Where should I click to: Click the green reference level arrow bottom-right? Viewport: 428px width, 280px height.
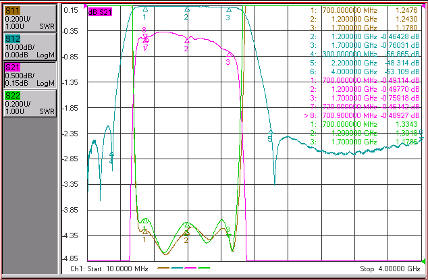(424, 261)
